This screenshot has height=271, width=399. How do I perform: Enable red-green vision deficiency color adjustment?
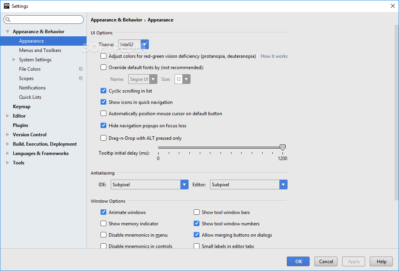[103, 56]
